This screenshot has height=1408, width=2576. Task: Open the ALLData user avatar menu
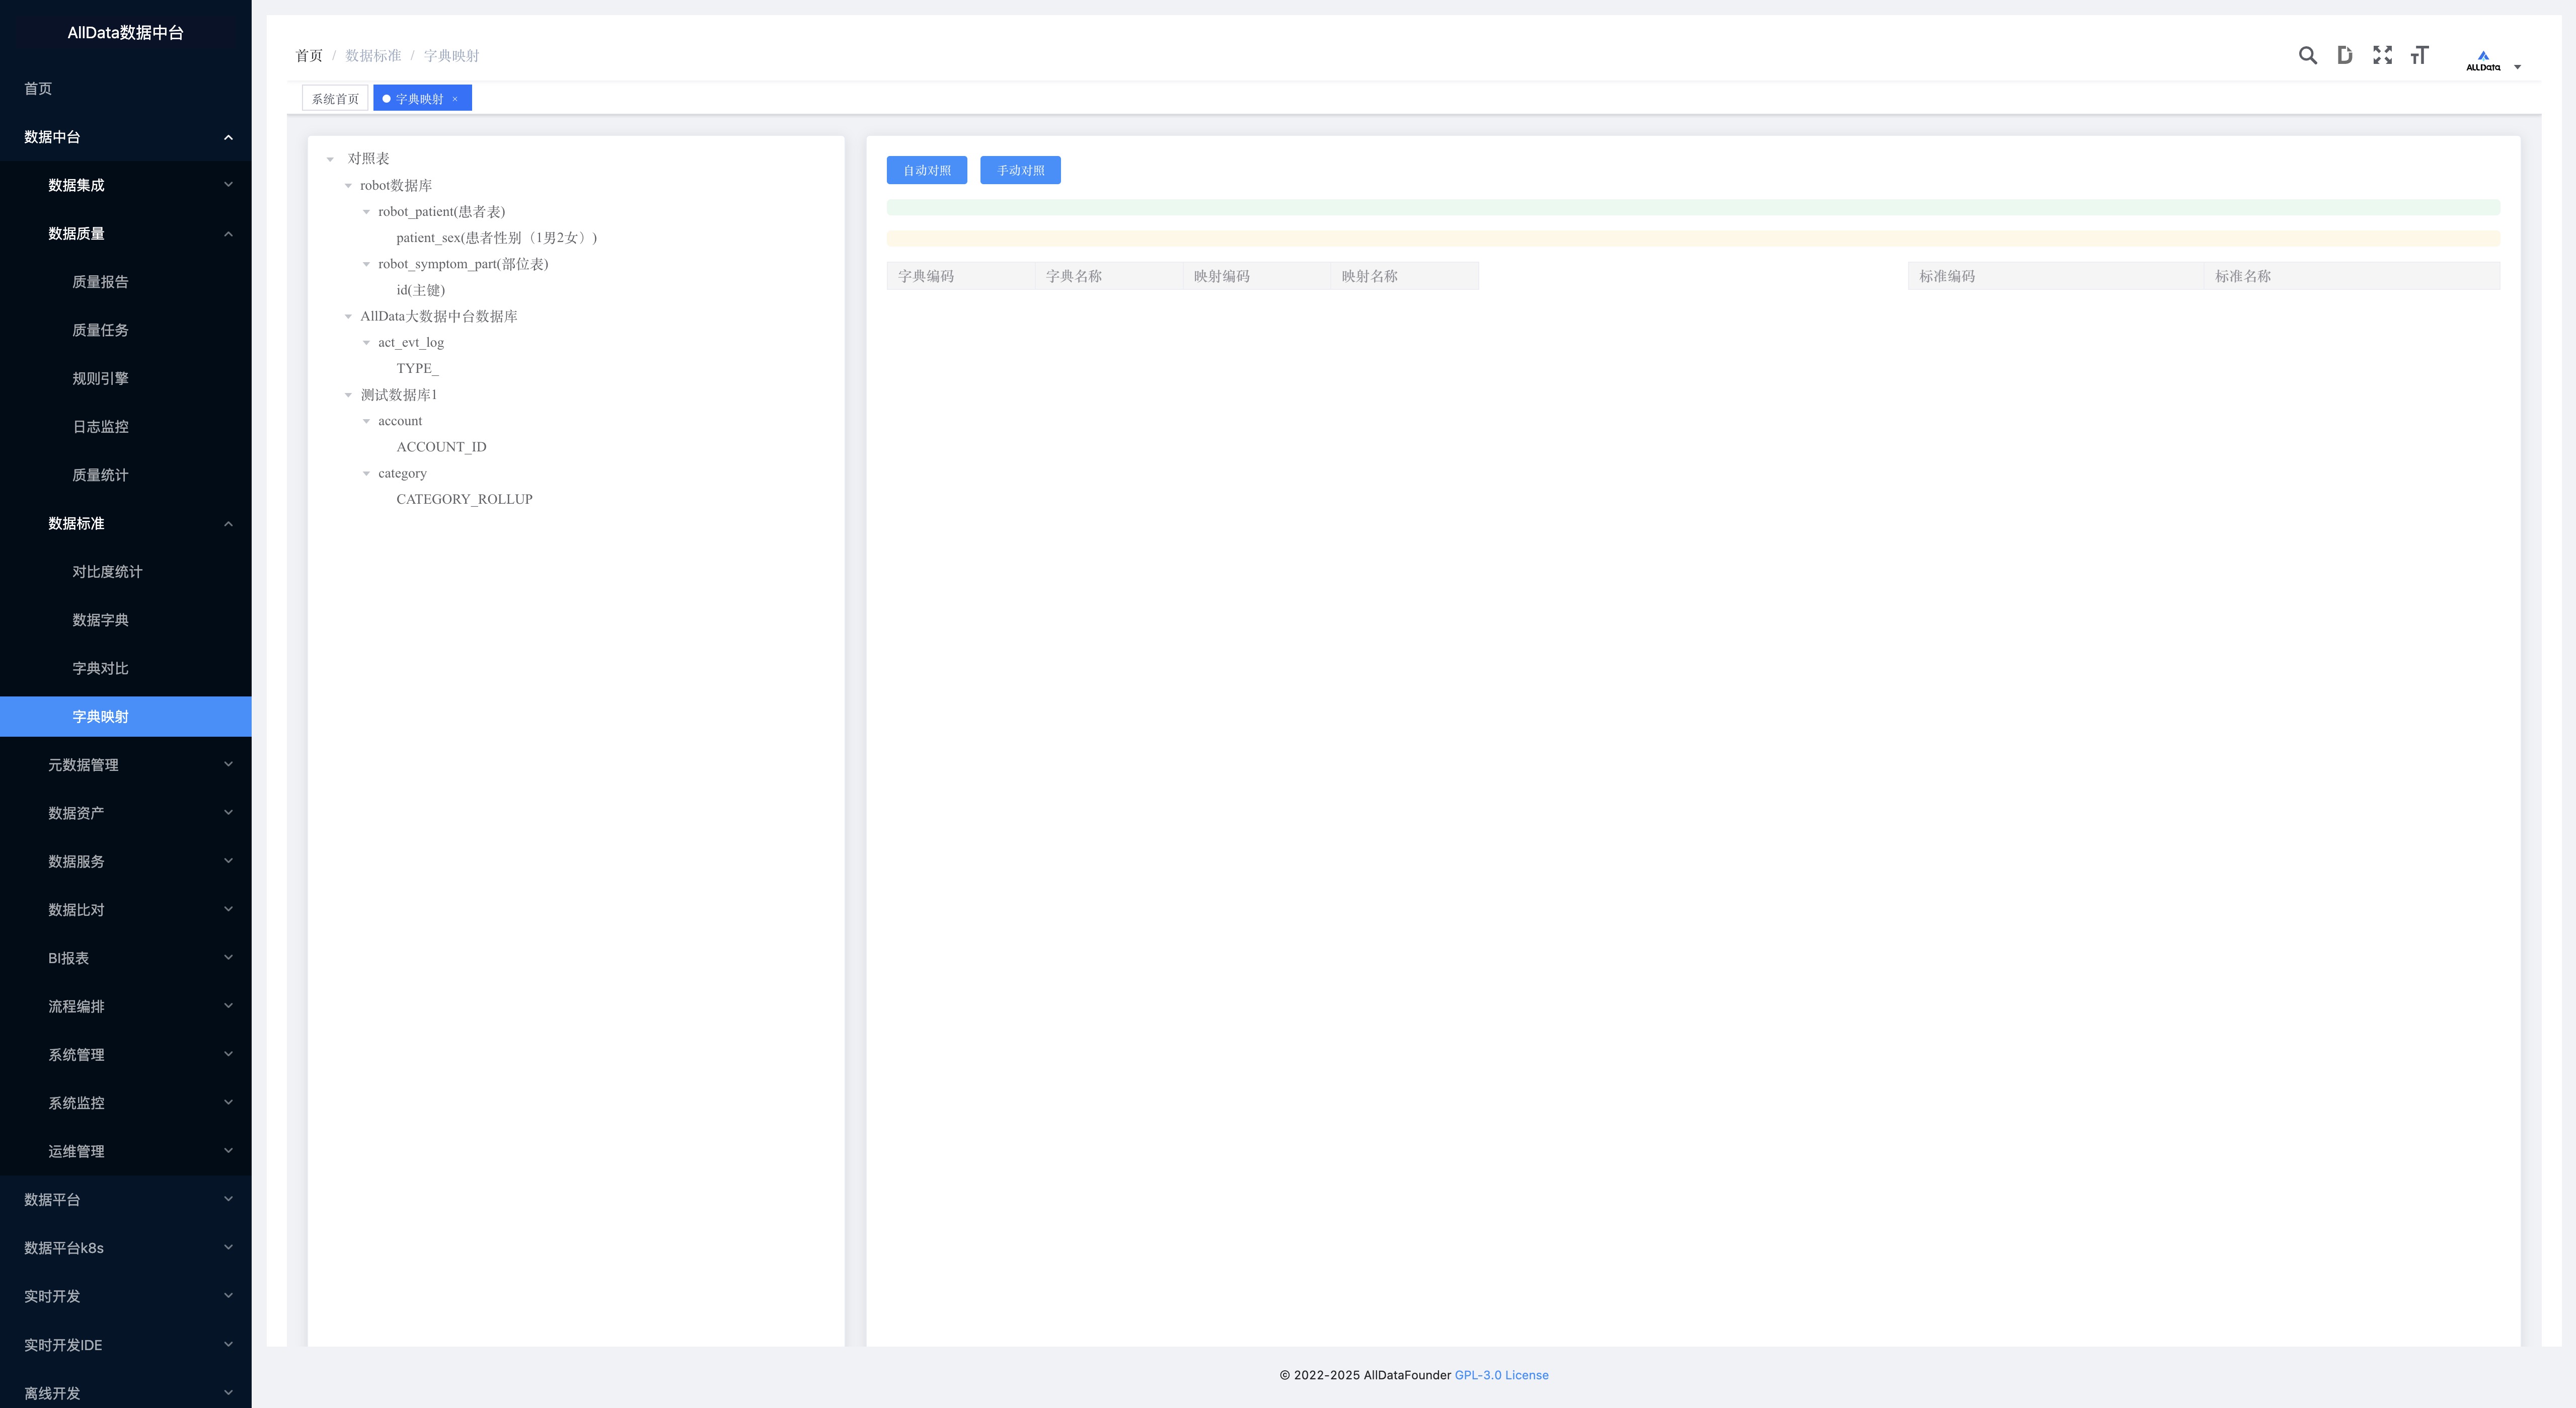point(2492,60)
